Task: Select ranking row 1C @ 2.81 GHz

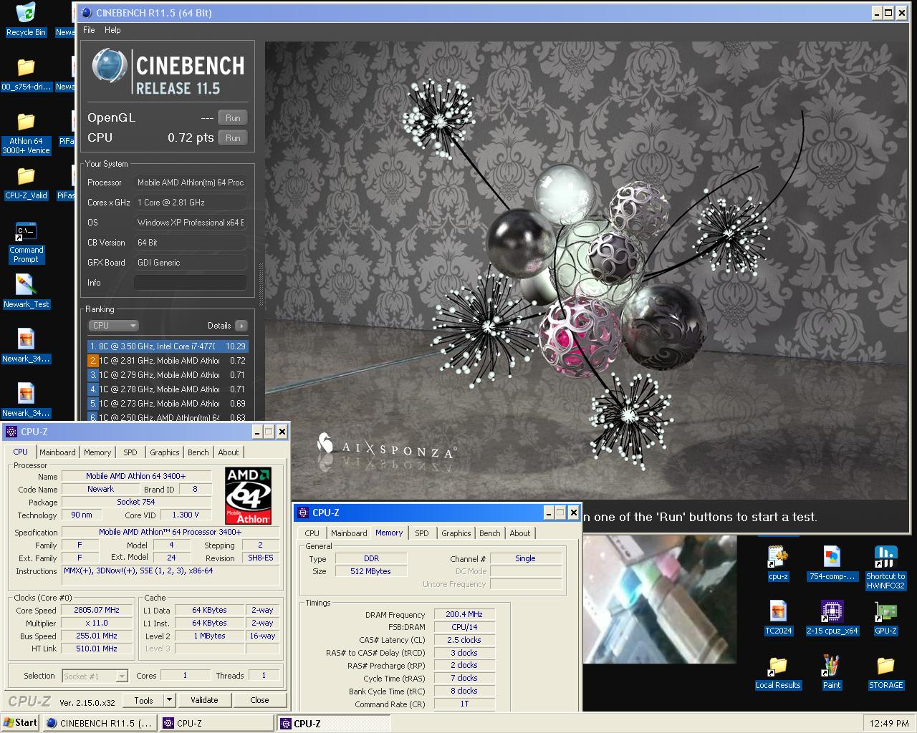Action: coord(168,361)
